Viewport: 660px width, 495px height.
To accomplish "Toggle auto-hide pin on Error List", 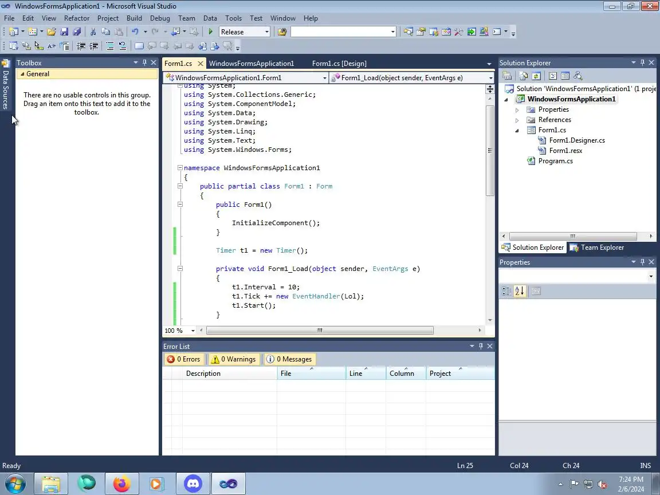I will 481,346.
